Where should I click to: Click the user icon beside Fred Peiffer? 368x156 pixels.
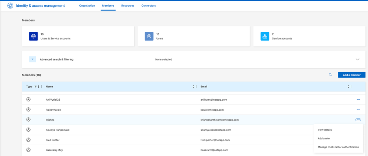click(28, 140)
